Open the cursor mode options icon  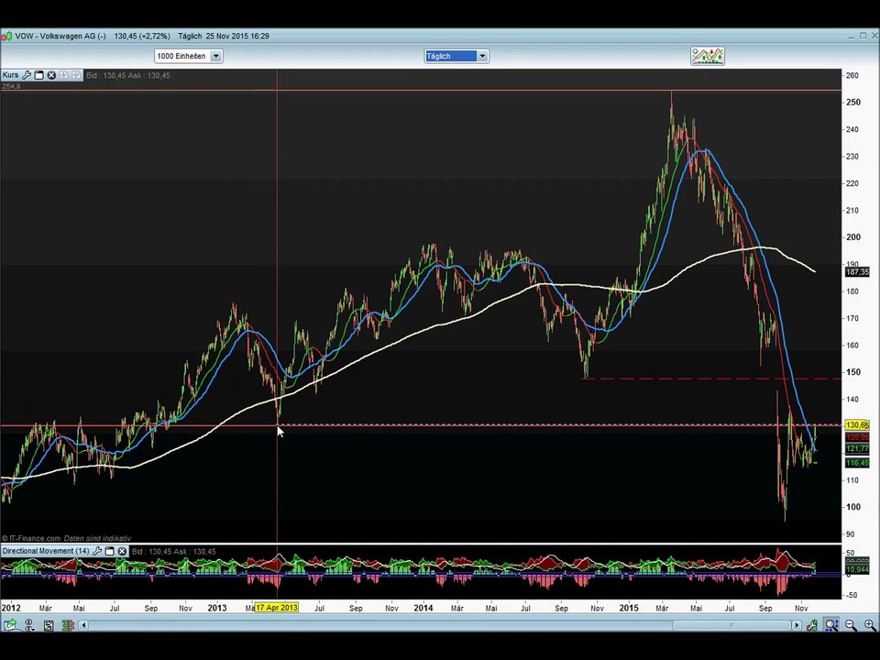(x=29, y=624)
